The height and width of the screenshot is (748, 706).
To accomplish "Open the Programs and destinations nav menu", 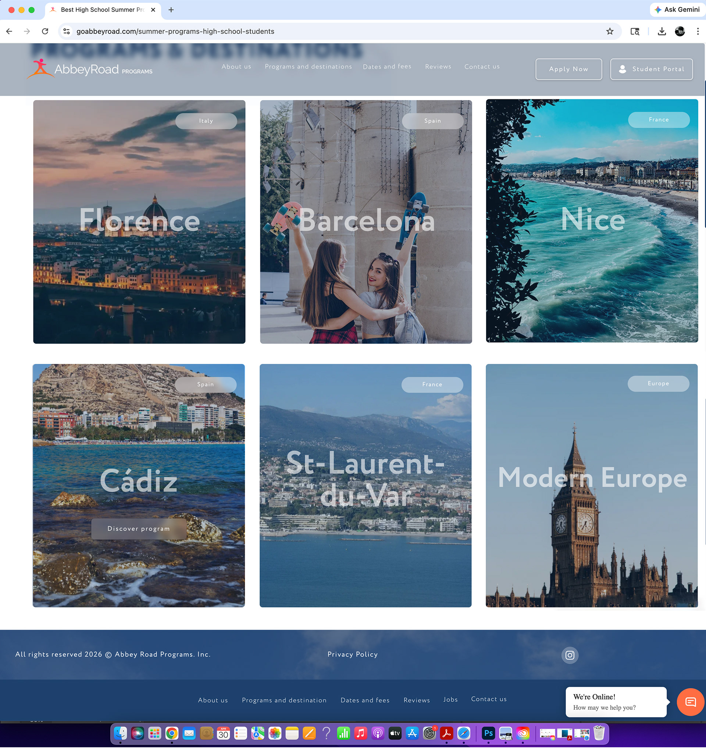I will 308,67.
